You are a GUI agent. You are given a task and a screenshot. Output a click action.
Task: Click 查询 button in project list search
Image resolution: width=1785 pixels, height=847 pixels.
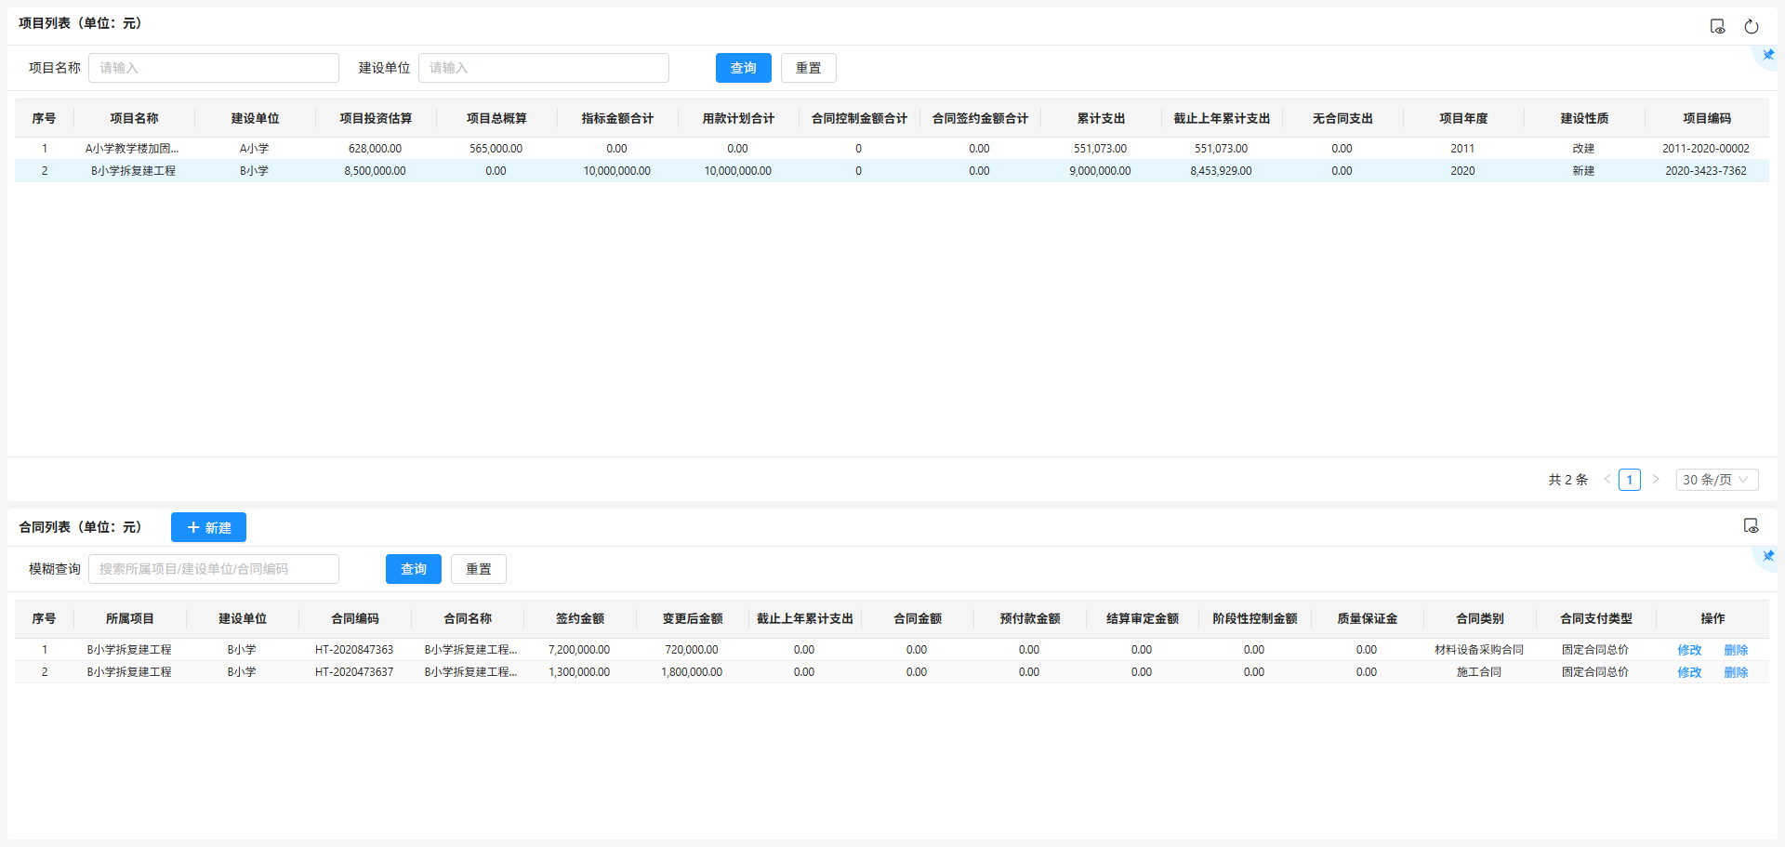pos(743,68)
